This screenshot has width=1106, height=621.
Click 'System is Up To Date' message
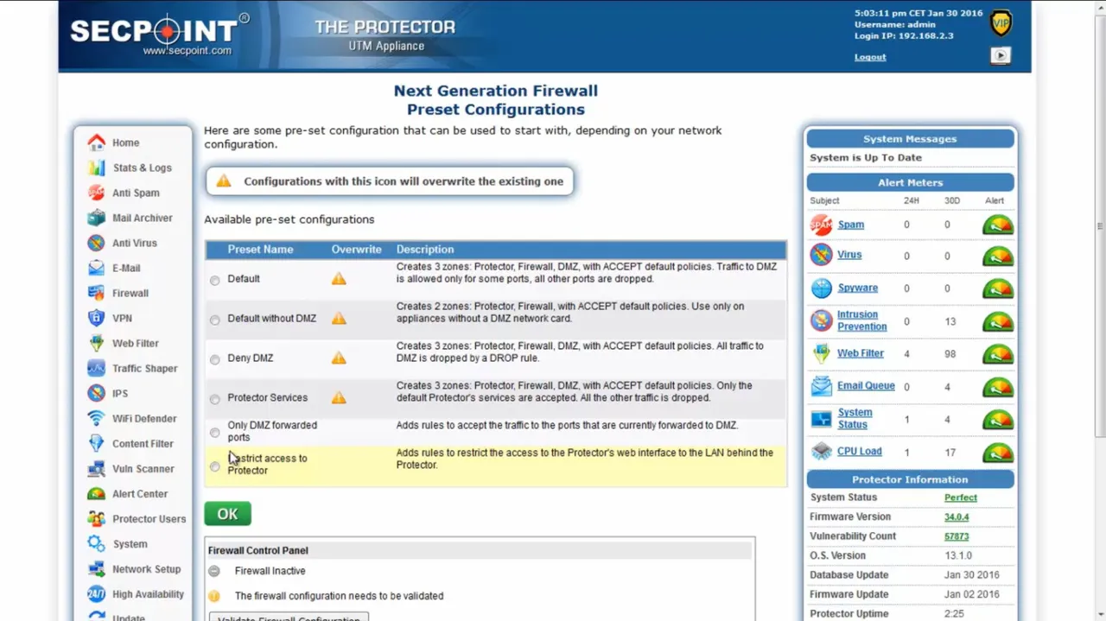[866, 158]
